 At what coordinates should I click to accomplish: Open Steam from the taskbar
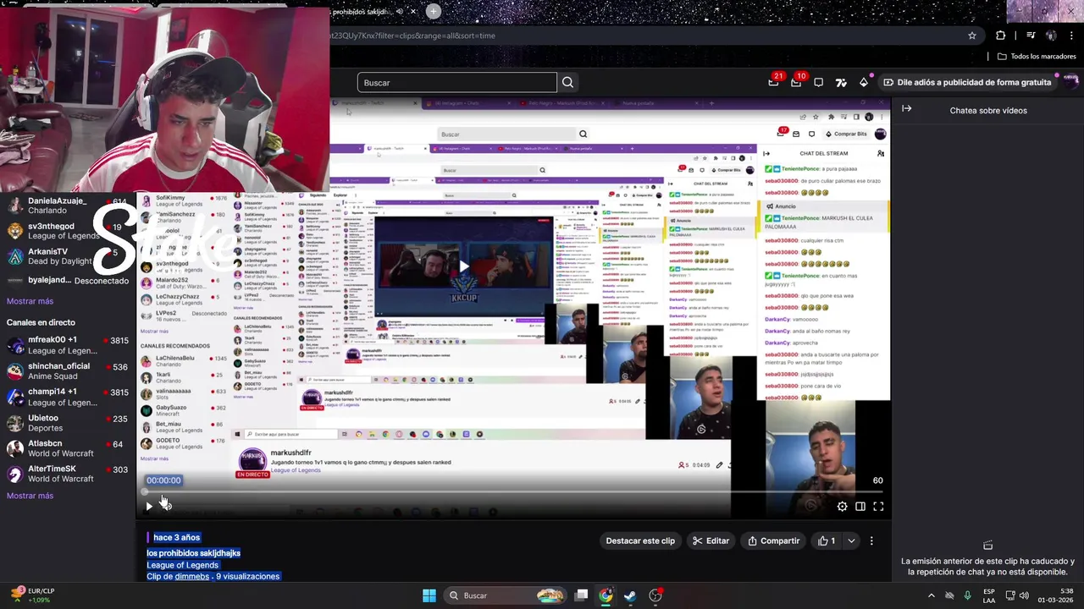(630, 595)
